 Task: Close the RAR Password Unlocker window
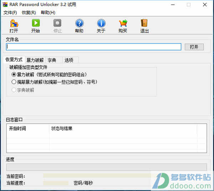(205, 5)
